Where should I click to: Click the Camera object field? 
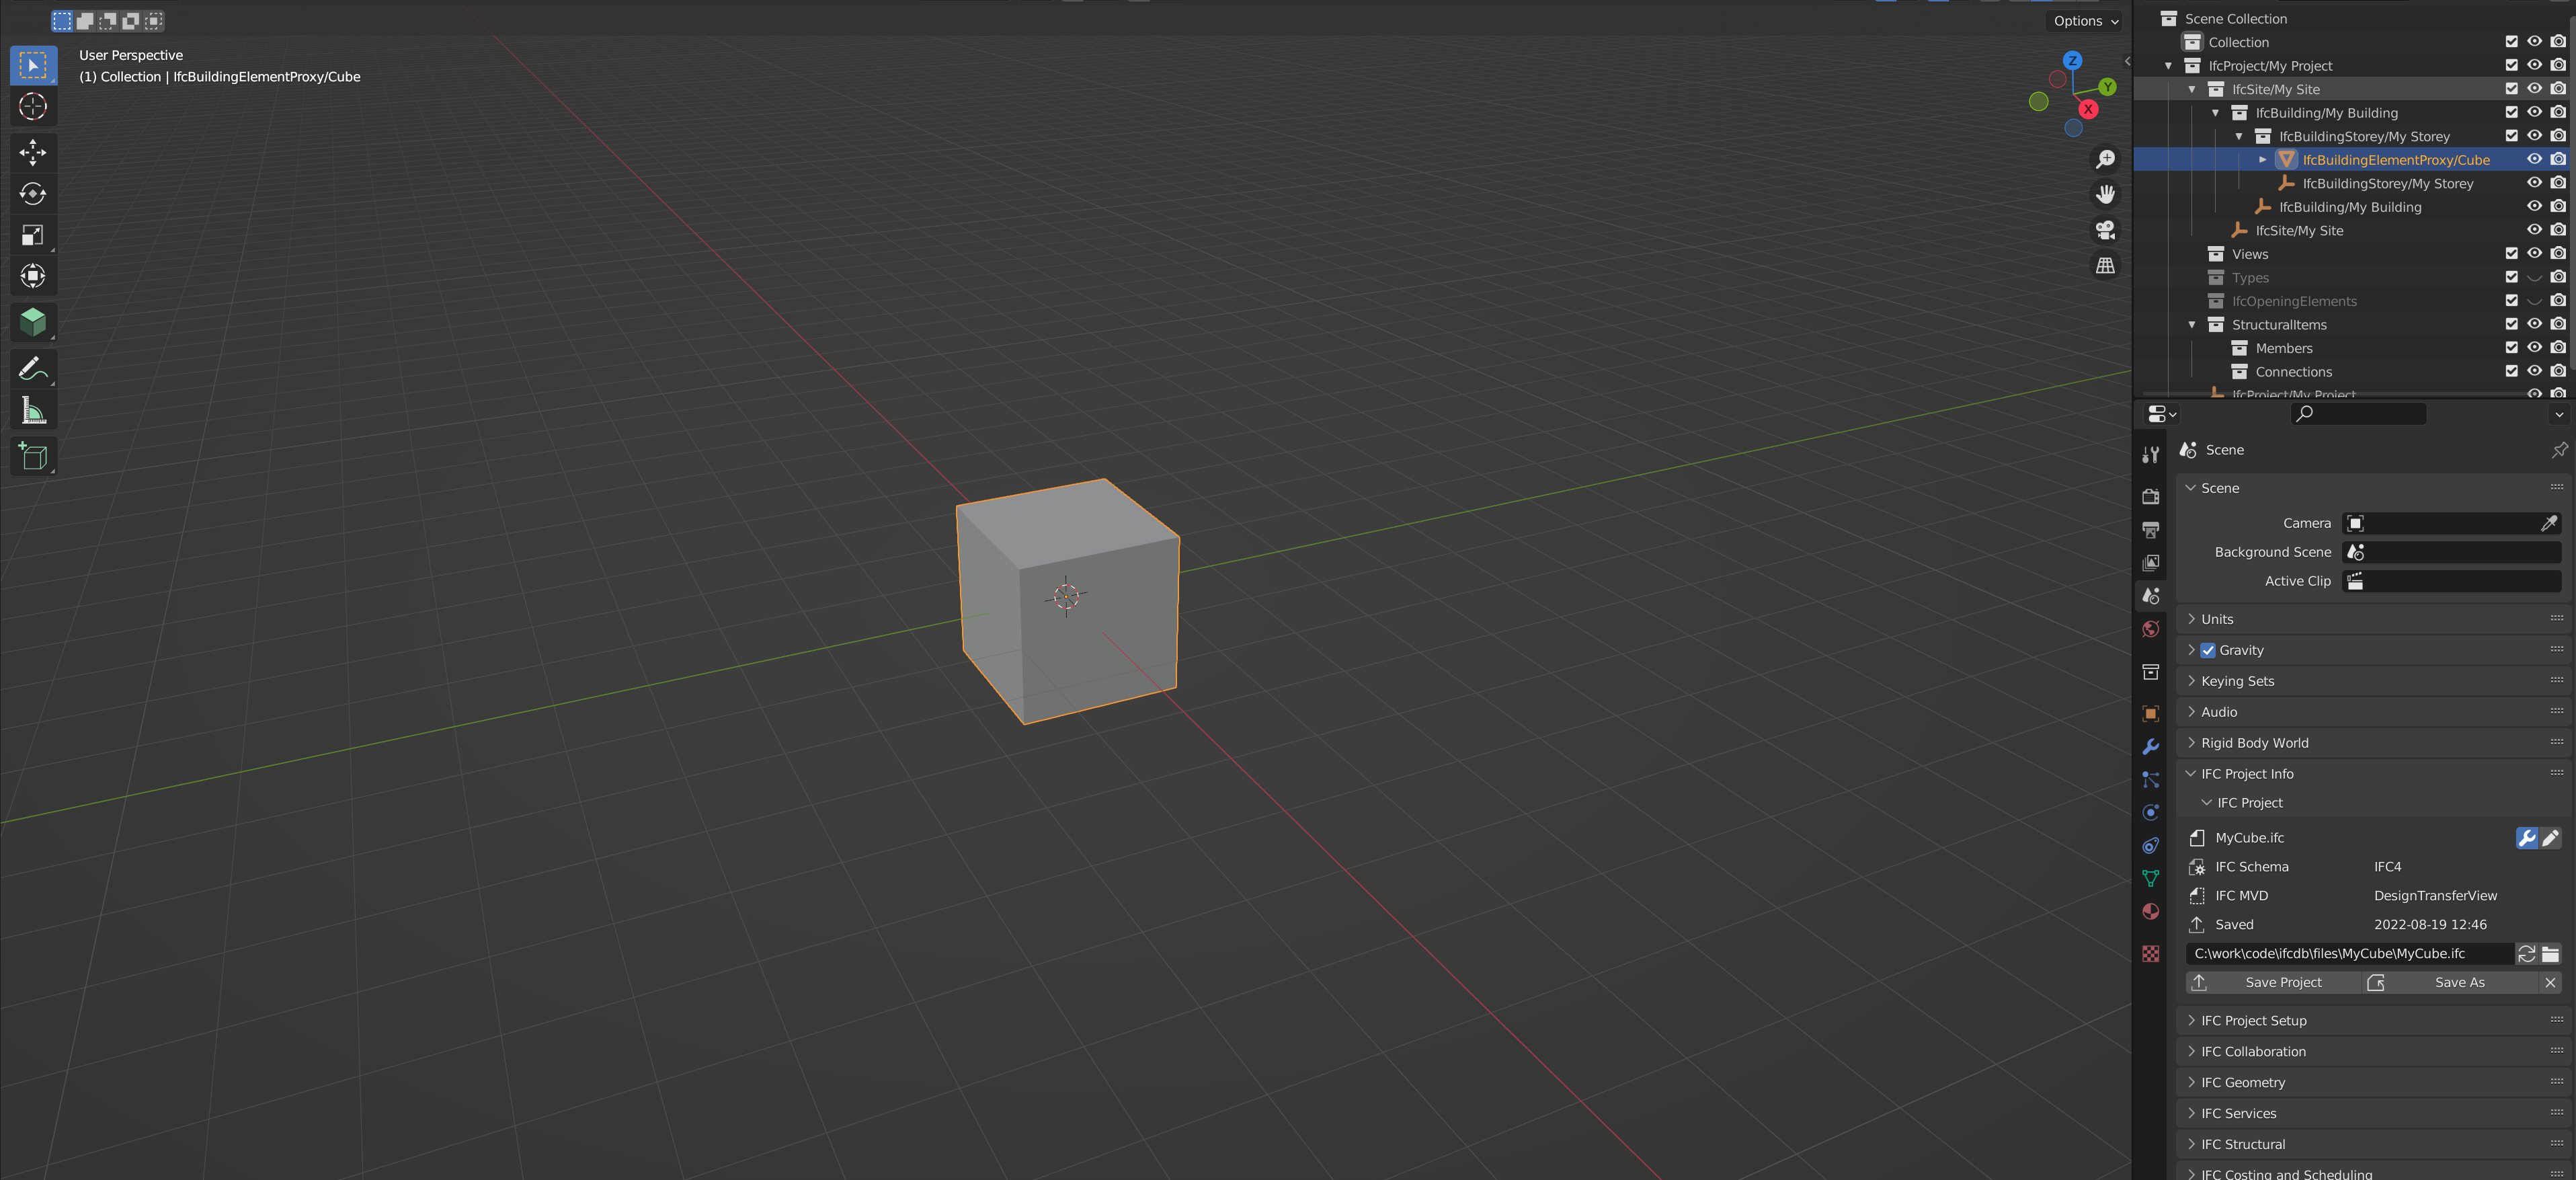click(x=2452, y=523)
